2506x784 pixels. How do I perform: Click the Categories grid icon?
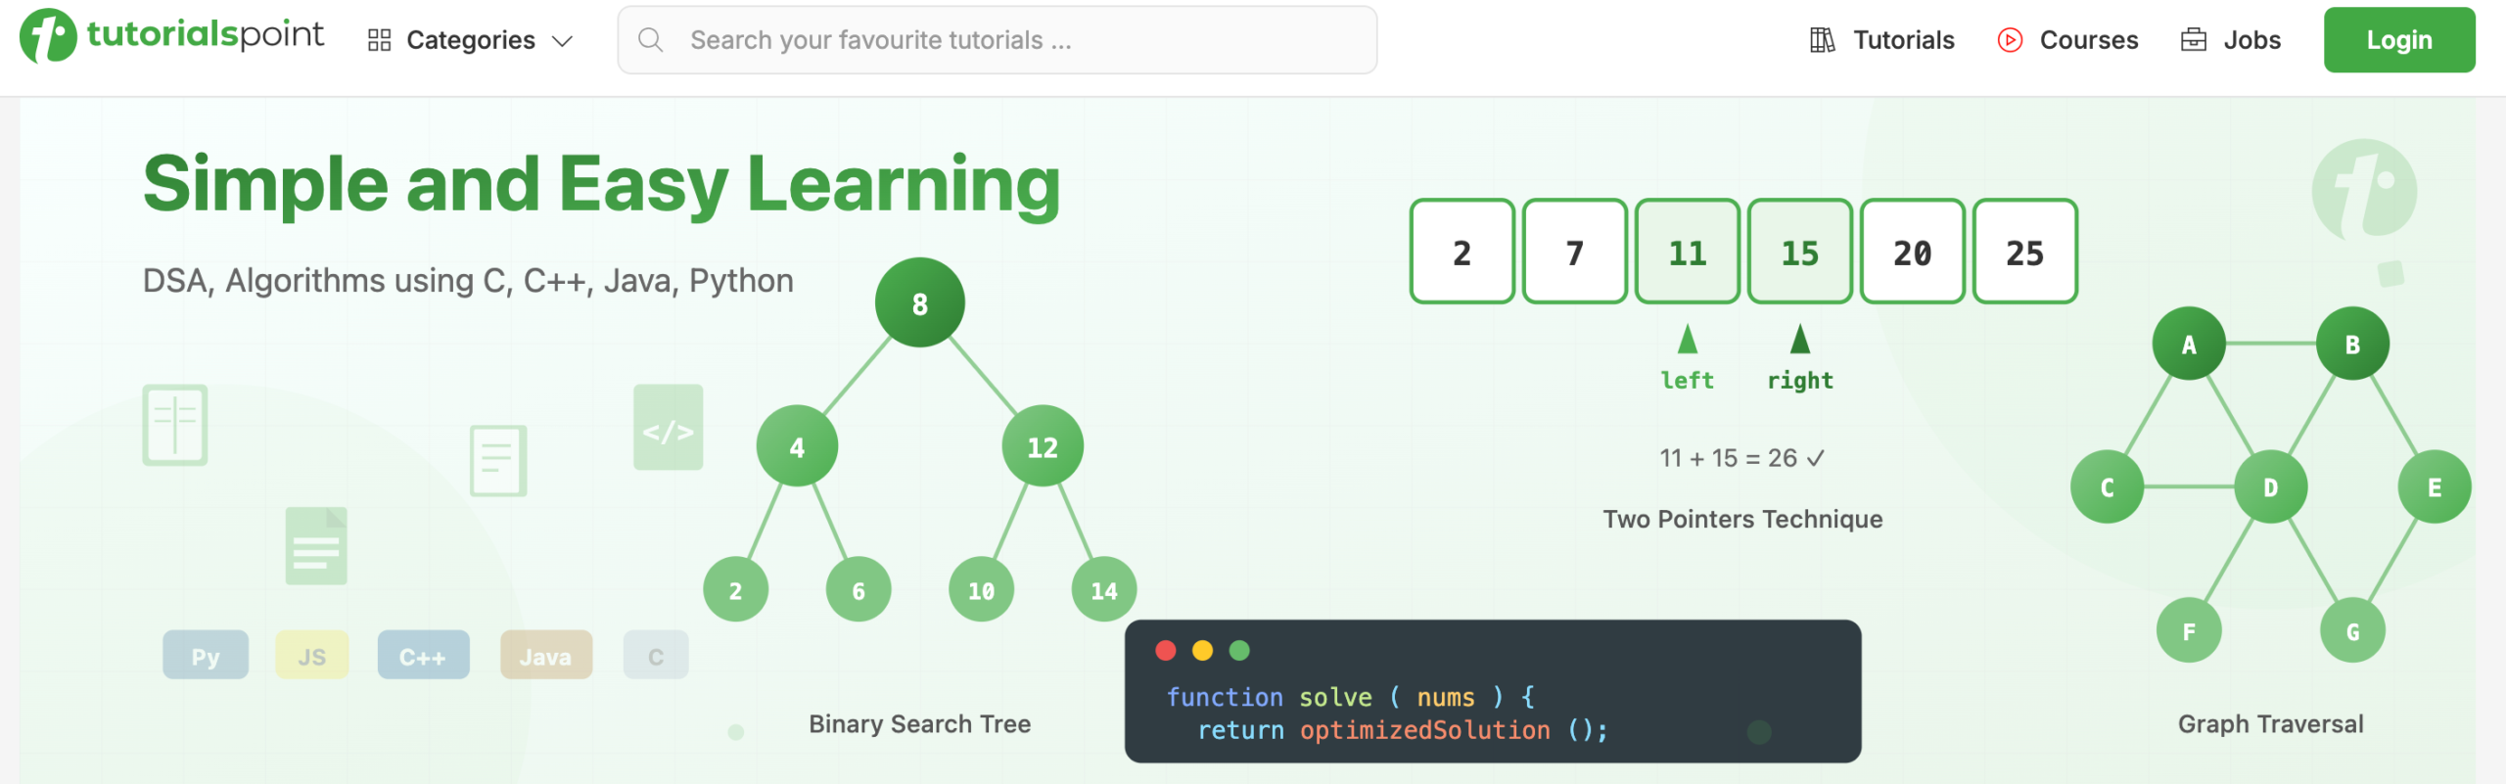[x=380, y=40]
